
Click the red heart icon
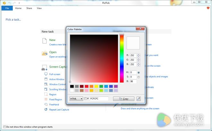[x=208, y=8]
